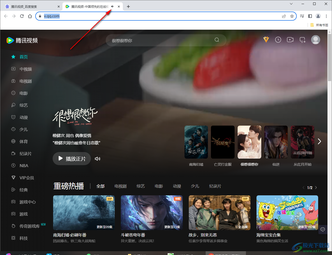Open 动漫 in the sidebar
This screenshot has height=255, width=332.
[20, 117]
